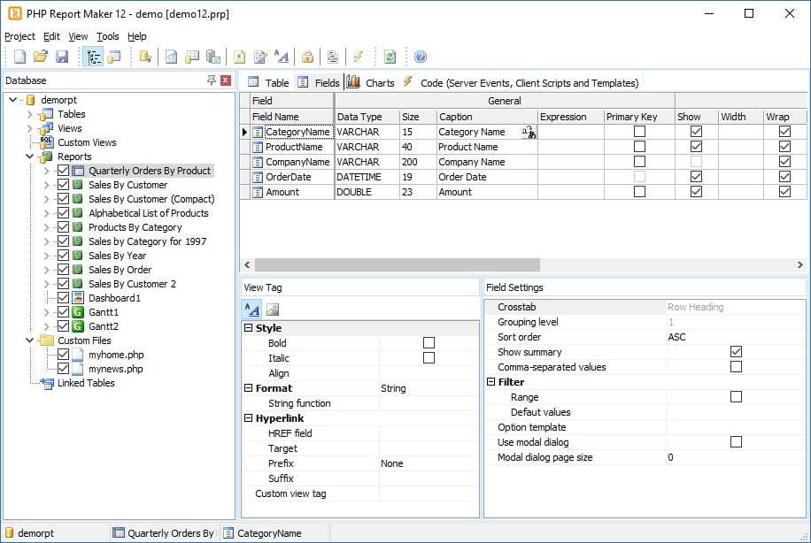Uncheck Show checkbox for ProductName field
Screen dimensions: 811x543
(696, 147)
